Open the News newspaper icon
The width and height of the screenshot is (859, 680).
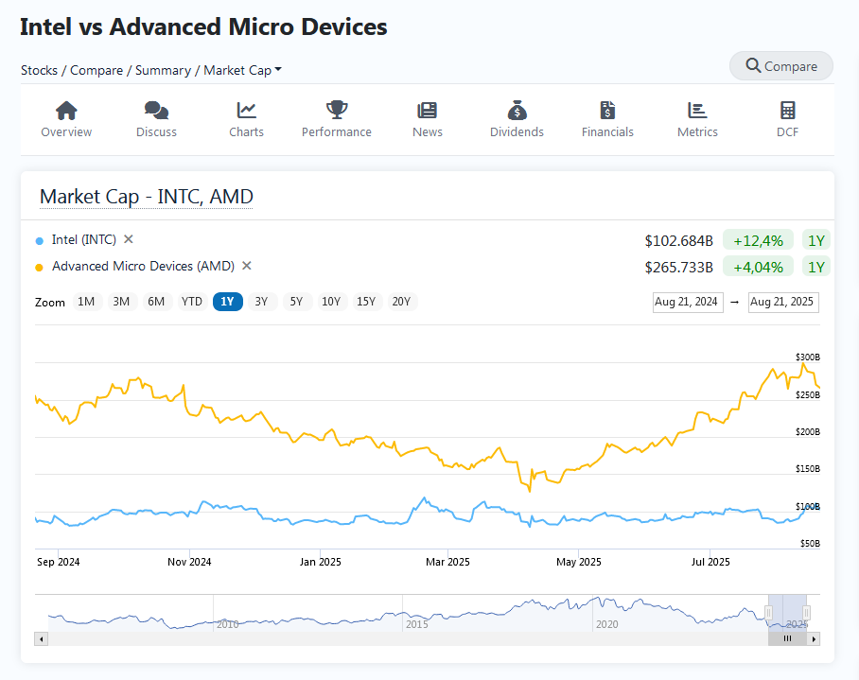[x=428, y=110]
